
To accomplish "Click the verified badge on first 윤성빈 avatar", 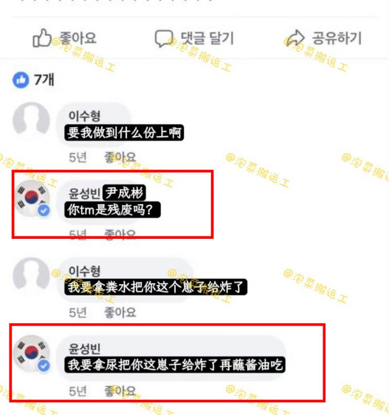I will pos(43,211).
